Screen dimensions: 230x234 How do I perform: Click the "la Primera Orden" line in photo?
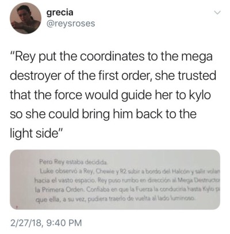pos(127,189)
